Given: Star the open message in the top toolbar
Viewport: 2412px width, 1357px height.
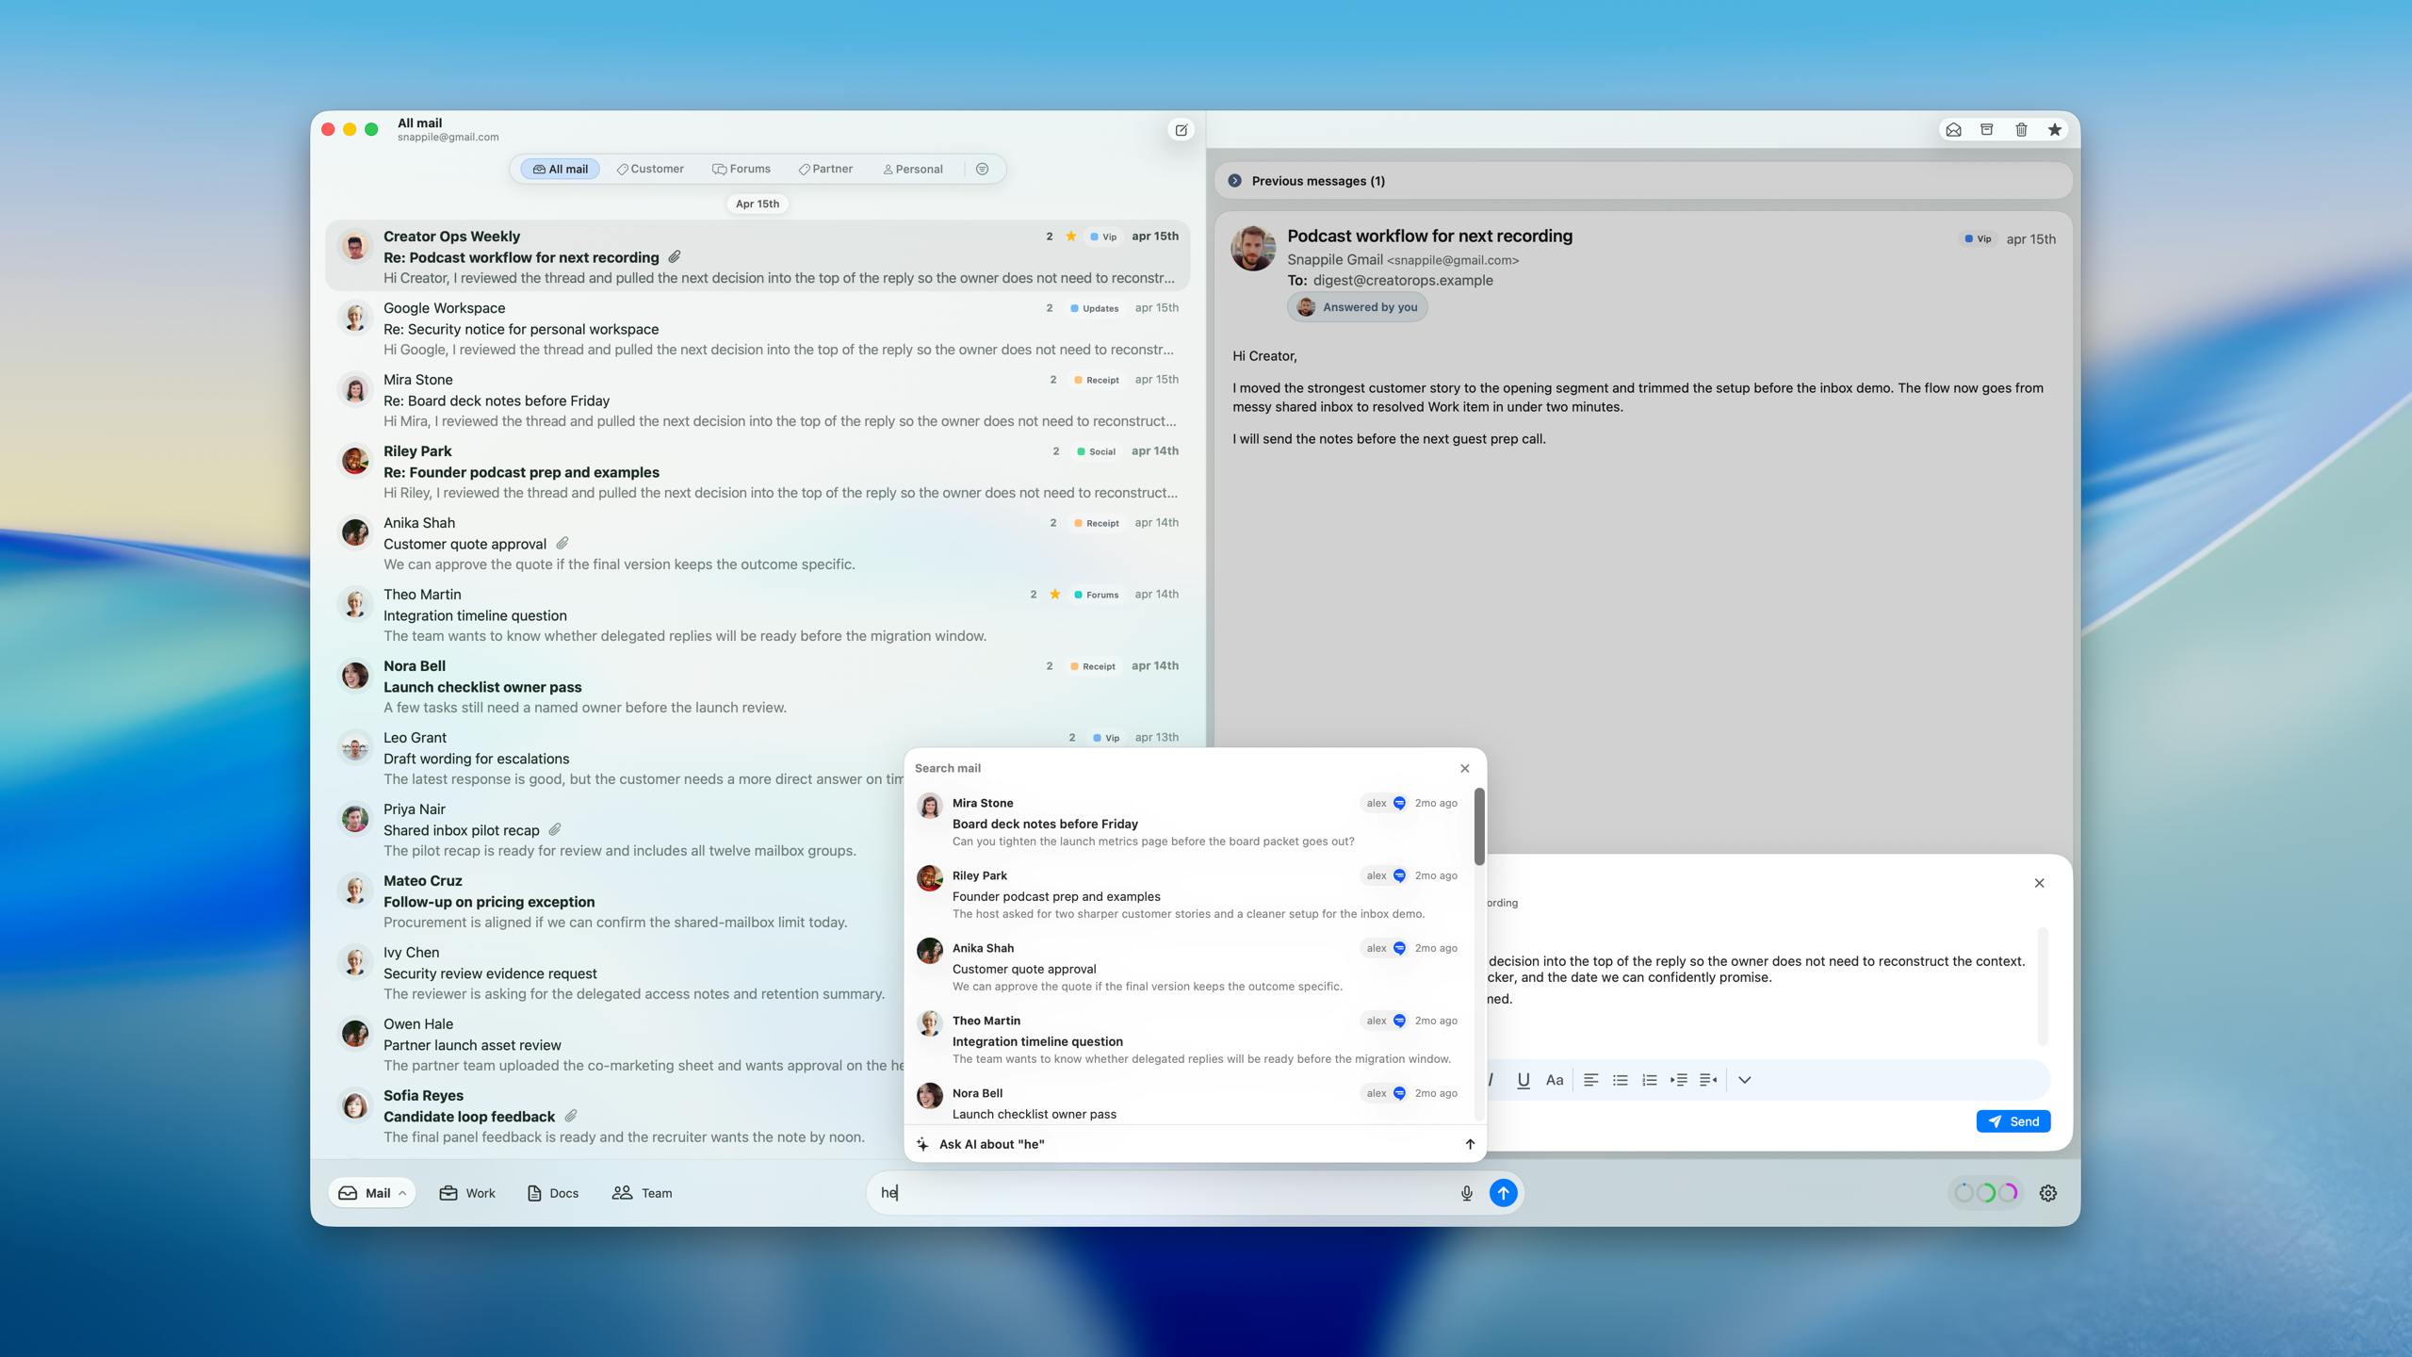Looking at the screenshot, I should (x=2055, y=130).
